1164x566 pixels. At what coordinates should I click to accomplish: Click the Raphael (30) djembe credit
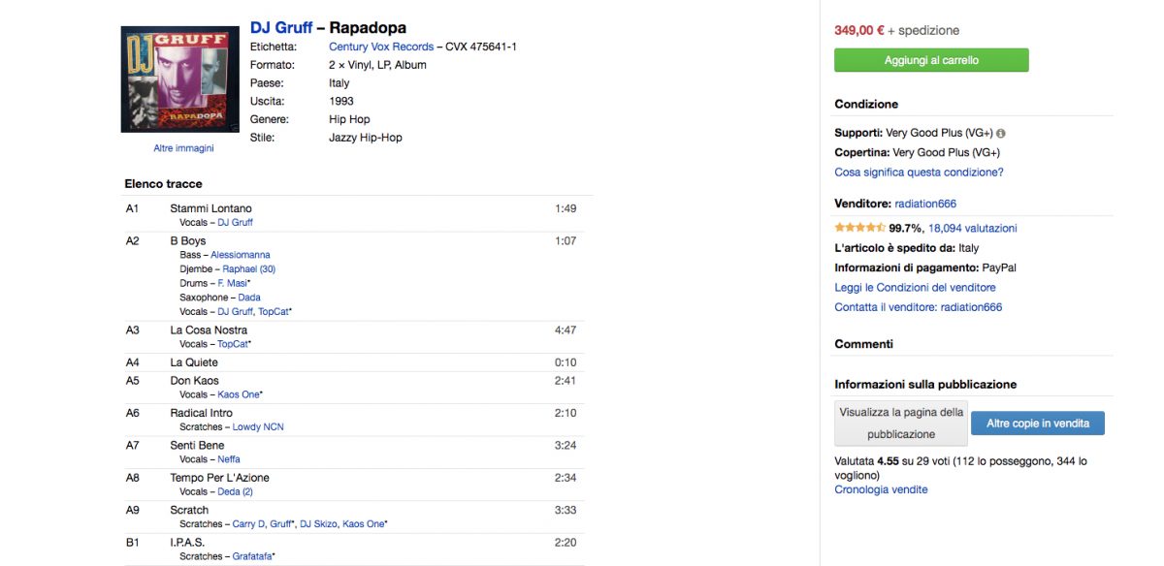(249, 269)
